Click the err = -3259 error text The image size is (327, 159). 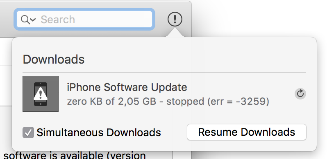coord(238,102)
